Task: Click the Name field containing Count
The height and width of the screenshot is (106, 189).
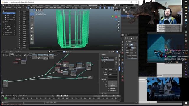Action: [113, 74]
